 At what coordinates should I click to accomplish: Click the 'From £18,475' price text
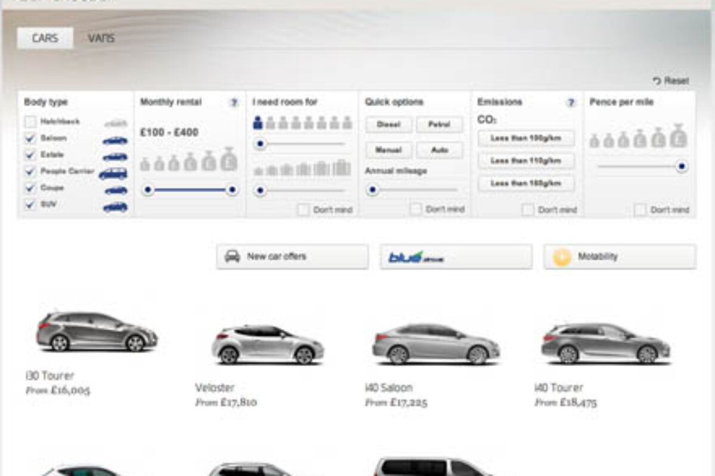[x=566, y=402]
